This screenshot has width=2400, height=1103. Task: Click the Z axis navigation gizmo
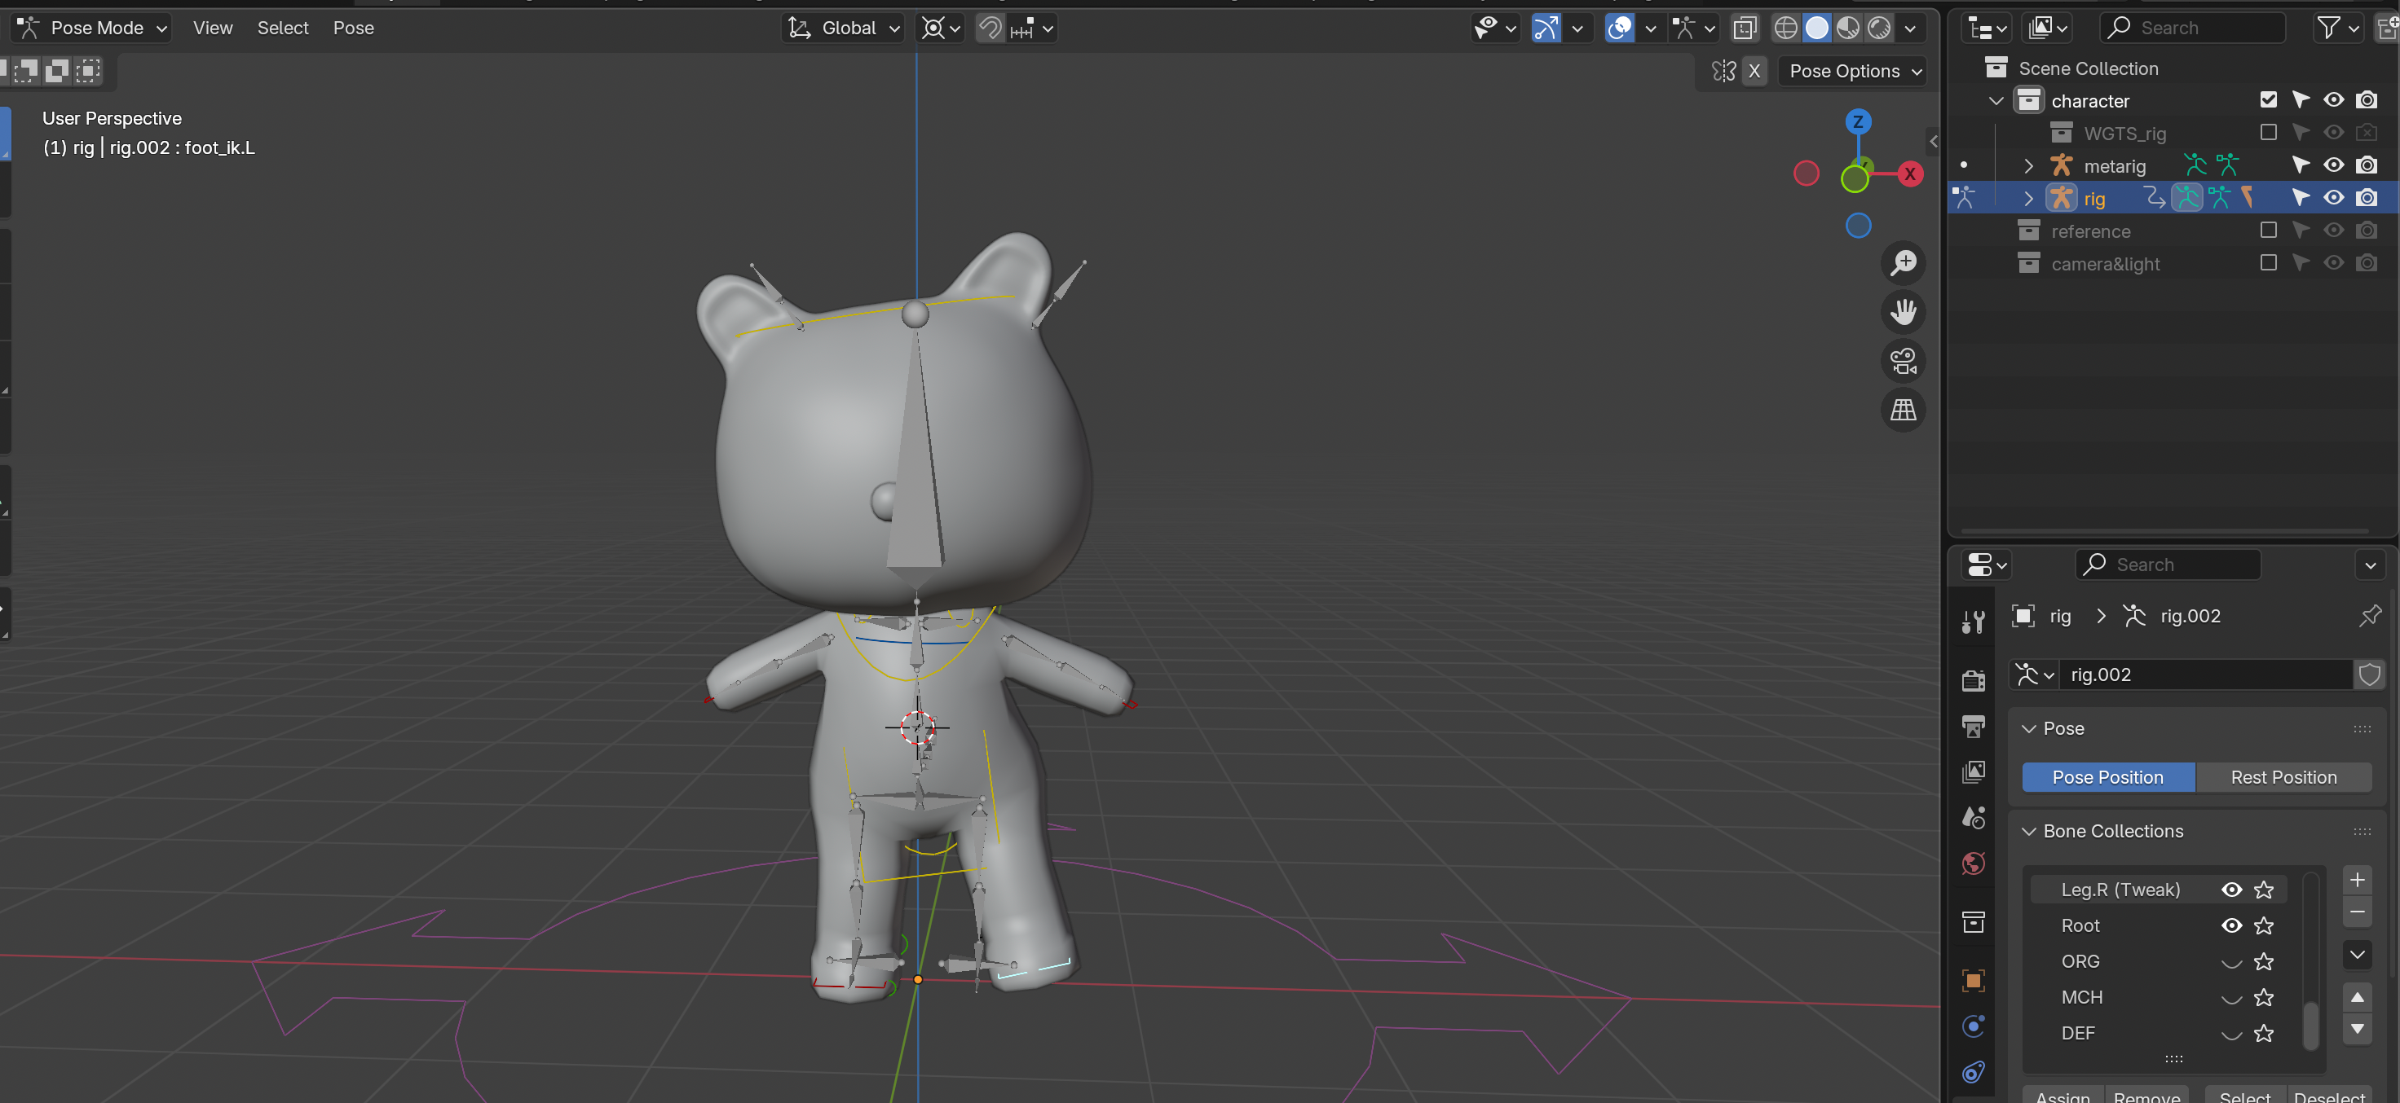1858,122
